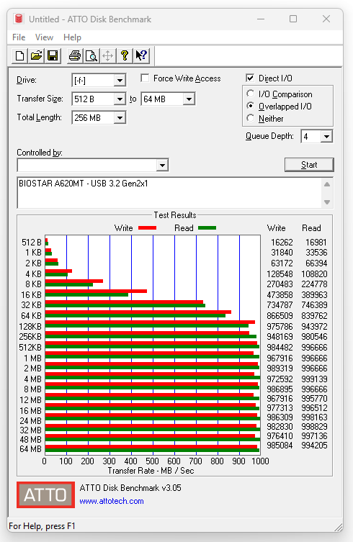
Task: Choose the Neither radio option
Action: coord(250,118)
